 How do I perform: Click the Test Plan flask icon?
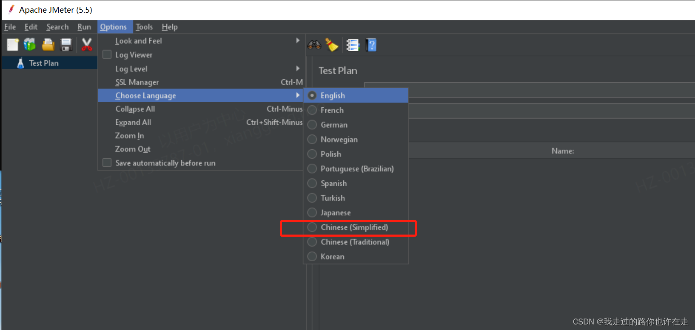click(20, 63)
